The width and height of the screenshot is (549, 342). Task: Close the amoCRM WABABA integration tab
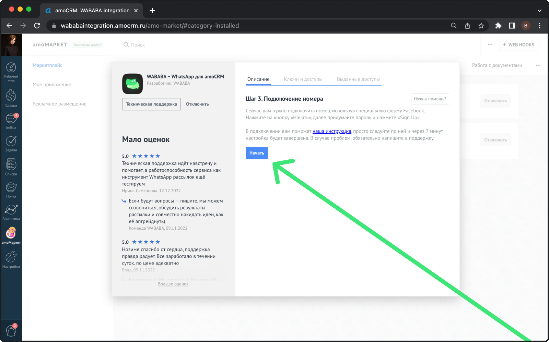[136, 11]
